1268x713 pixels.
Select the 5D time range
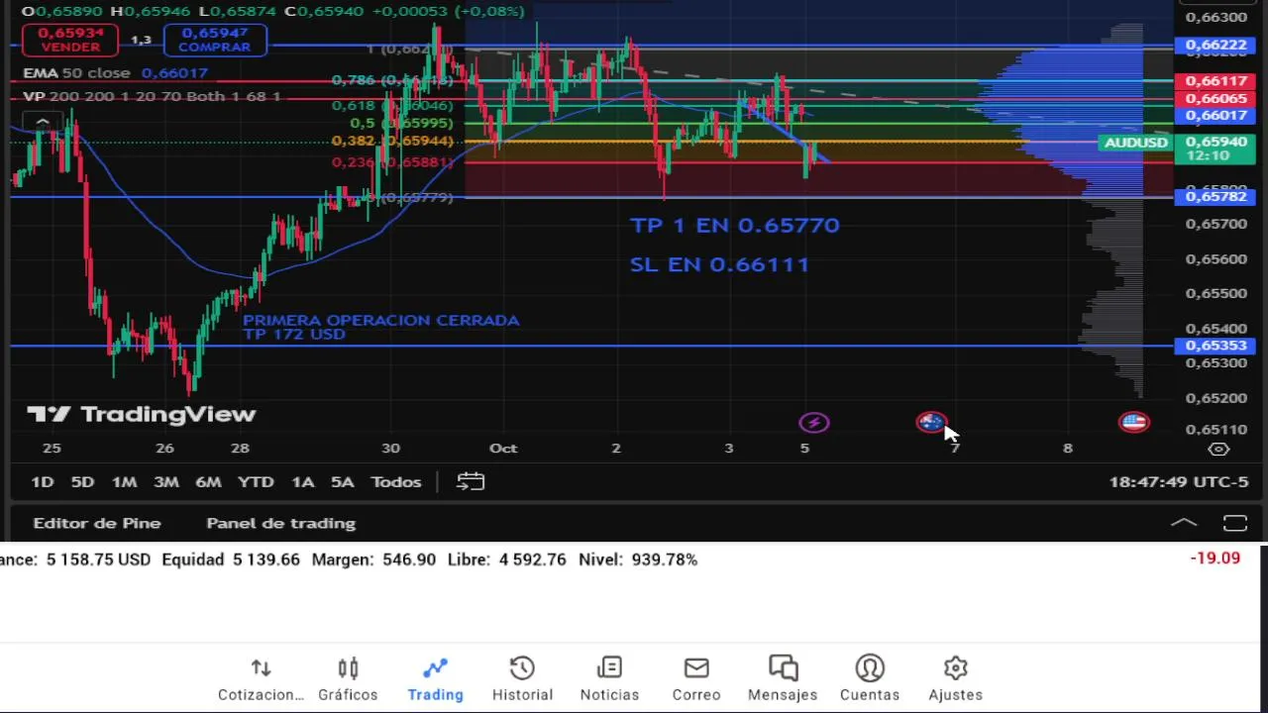[x=82, y=482]
